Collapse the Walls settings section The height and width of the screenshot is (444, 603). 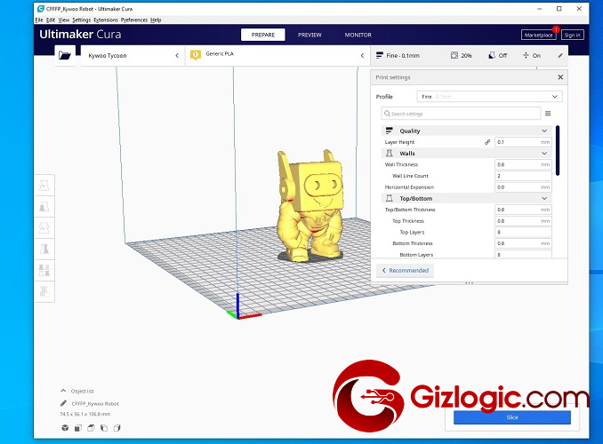pos(544,154)
